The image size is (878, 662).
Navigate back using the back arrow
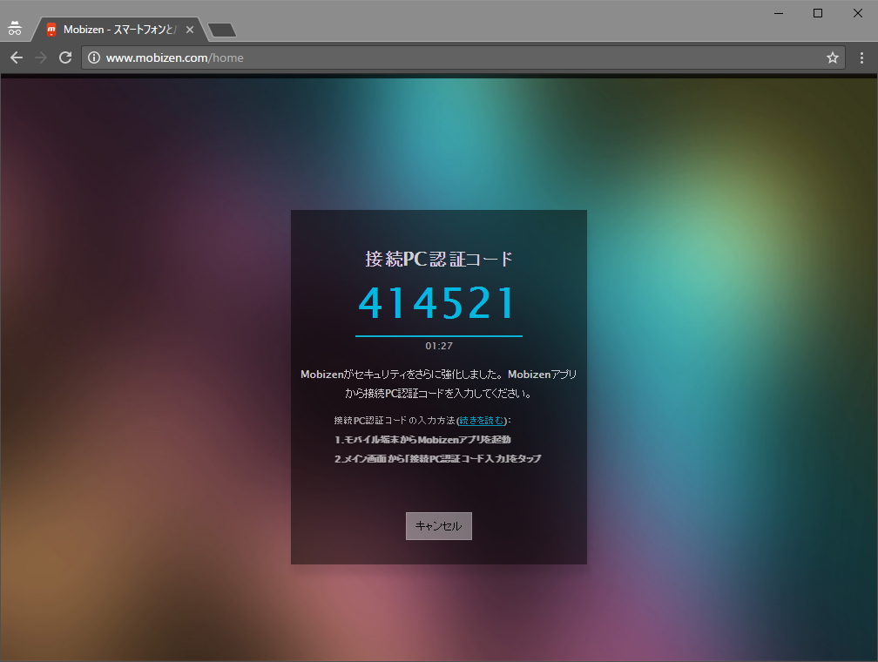17,57
